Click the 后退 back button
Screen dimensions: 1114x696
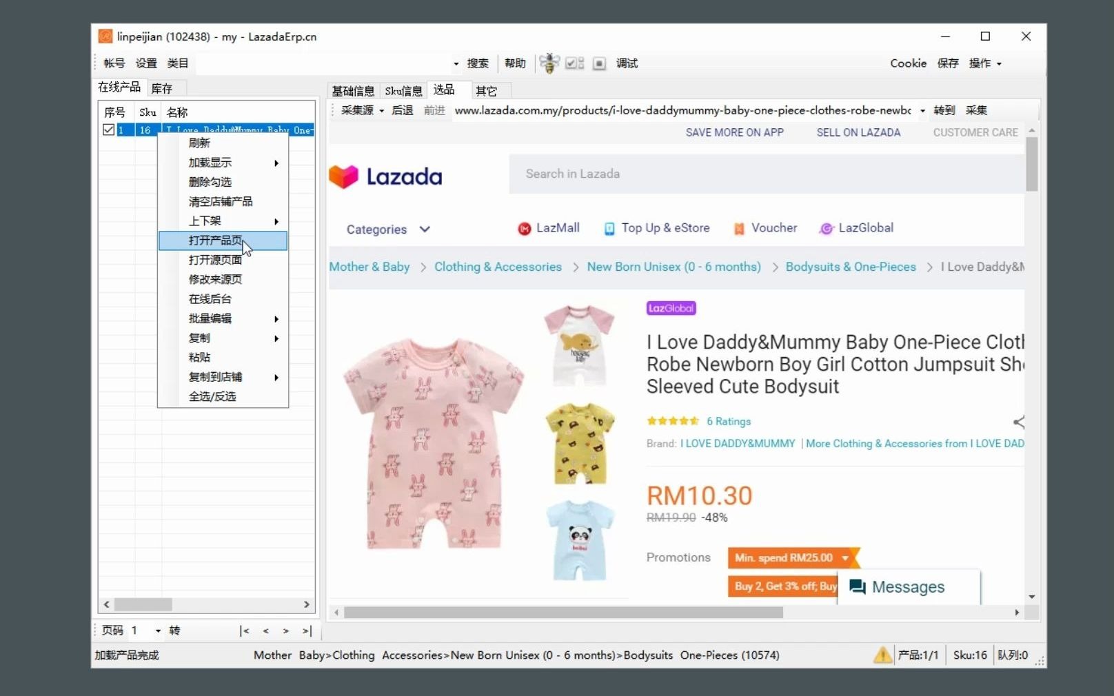(403, 110)
